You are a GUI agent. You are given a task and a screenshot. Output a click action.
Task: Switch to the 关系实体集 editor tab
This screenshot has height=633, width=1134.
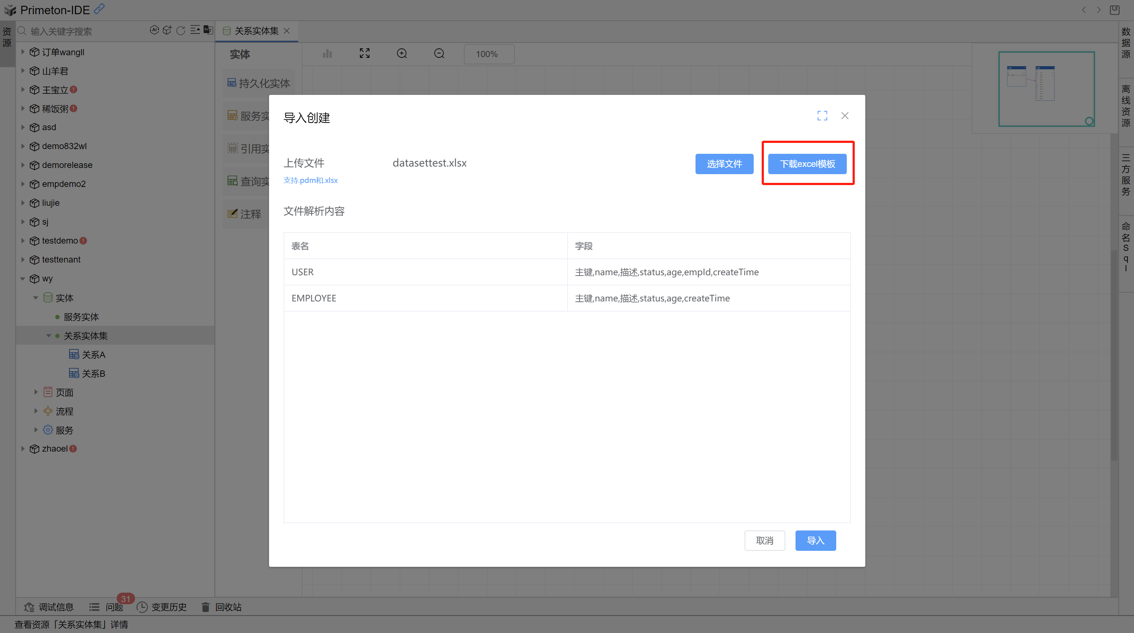(256, 31)
